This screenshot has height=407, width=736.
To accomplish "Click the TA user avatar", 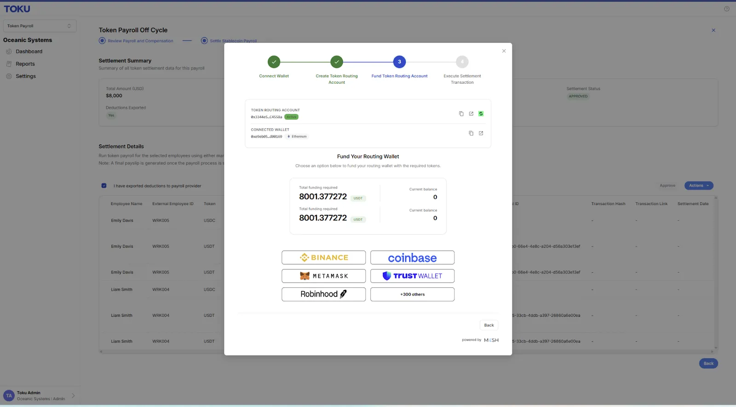I will (9, 396).
